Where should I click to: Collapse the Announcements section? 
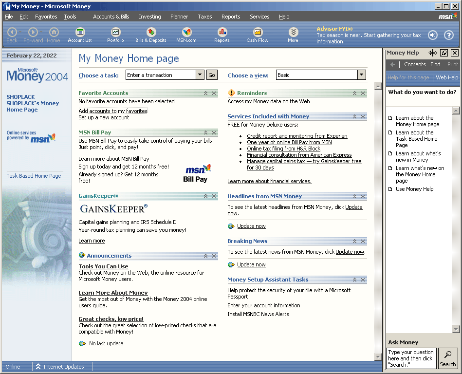click(205, 256)
